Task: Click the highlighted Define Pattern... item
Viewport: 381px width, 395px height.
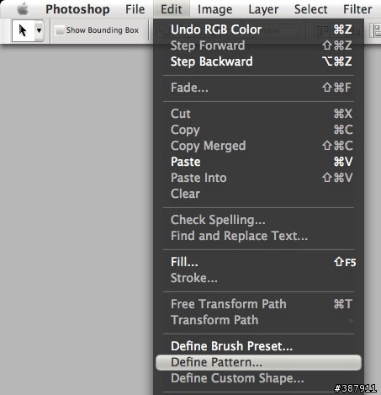Action: click(x=259, y=362)
